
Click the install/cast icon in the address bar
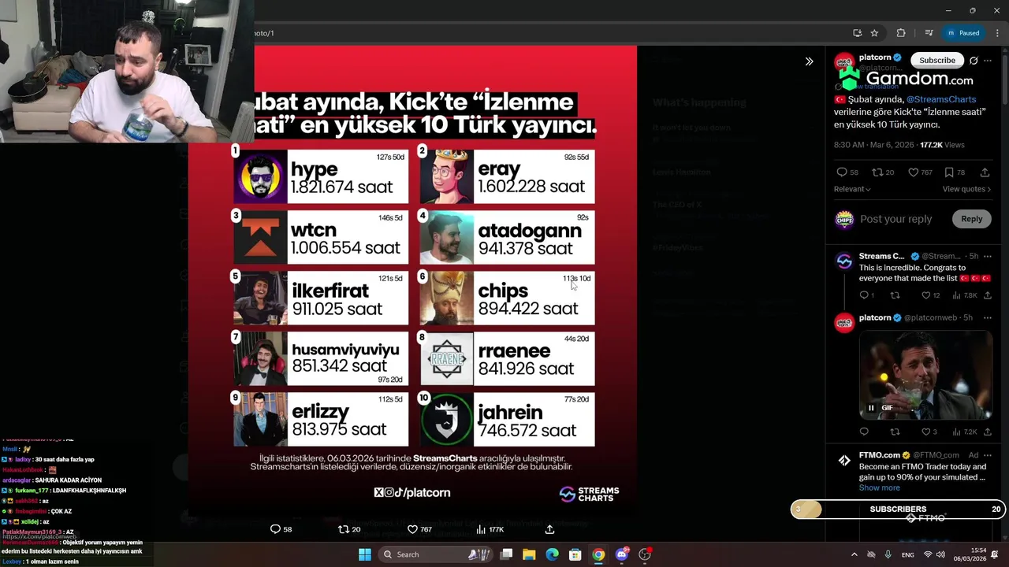point(857,33)
